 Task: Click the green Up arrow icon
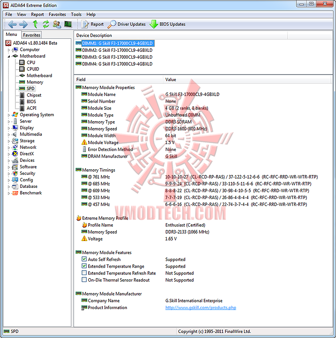click(x=35, y=24)
